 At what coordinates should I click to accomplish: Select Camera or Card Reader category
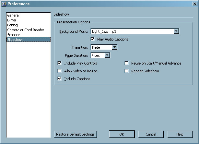pos(26,30)
